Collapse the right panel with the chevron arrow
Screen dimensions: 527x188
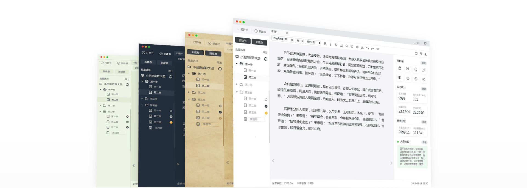391,163
